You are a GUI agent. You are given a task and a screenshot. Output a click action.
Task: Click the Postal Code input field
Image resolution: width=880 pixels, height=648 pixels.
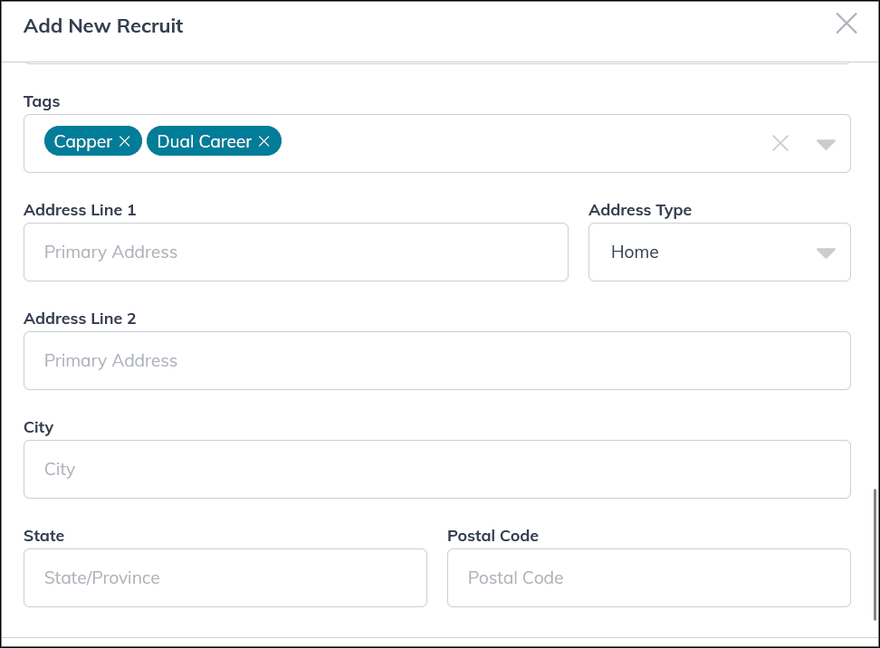point(648,577)
